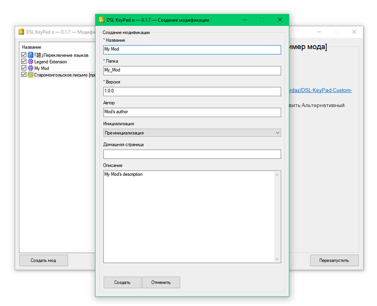377x306 pixels.
Task: Click the Создать мод button
Action: pos(44,260)
